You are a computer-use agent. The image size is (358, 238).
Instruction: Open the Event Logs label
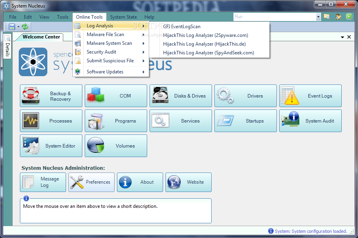(x=320, y=96)
